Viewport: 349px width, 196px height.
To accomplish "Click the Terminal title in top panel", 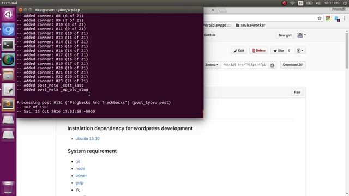I will [9, 3].
